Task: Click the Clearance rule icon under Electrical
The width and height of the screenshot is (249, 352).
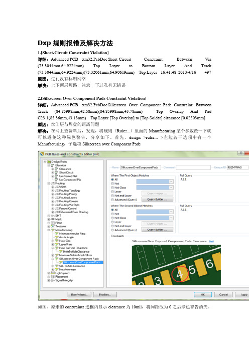Action: tap(57, 169)
